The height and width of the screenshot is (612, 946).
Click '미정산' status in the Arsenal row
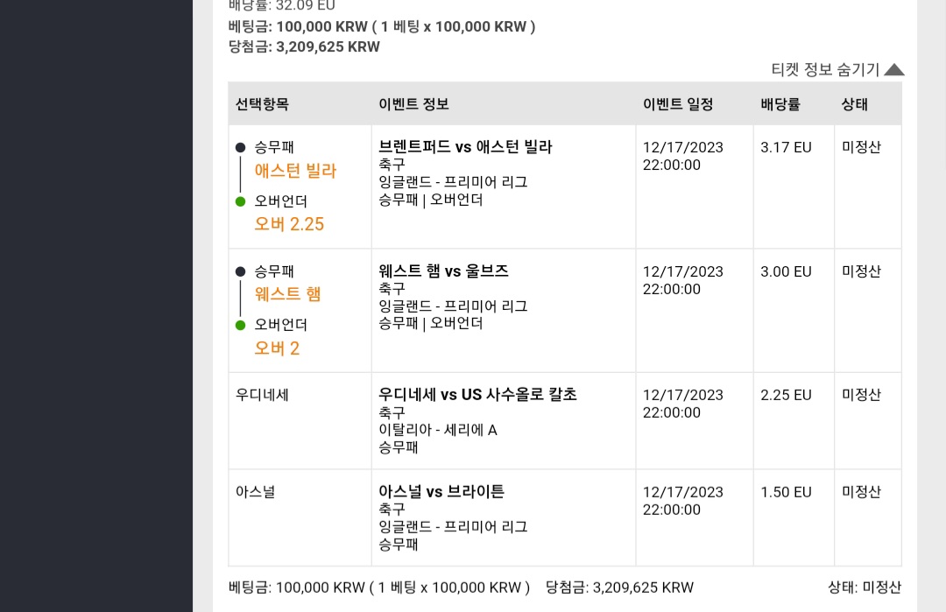pyautogui.click(x=861, y=491)
